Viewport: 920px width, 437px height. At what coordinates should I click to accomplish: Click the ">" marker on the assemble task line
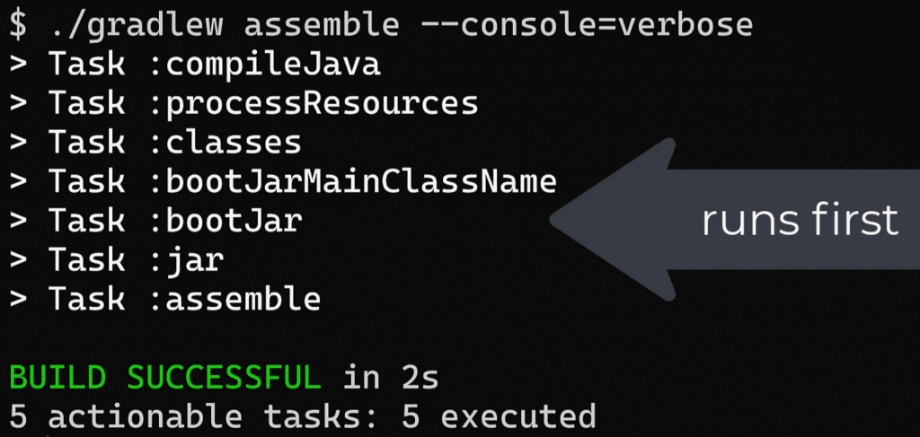point(18,299)
